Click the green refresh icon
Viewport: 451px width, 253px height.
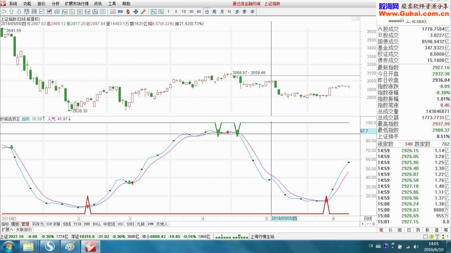pyautogui.click(x=161, y=12)
